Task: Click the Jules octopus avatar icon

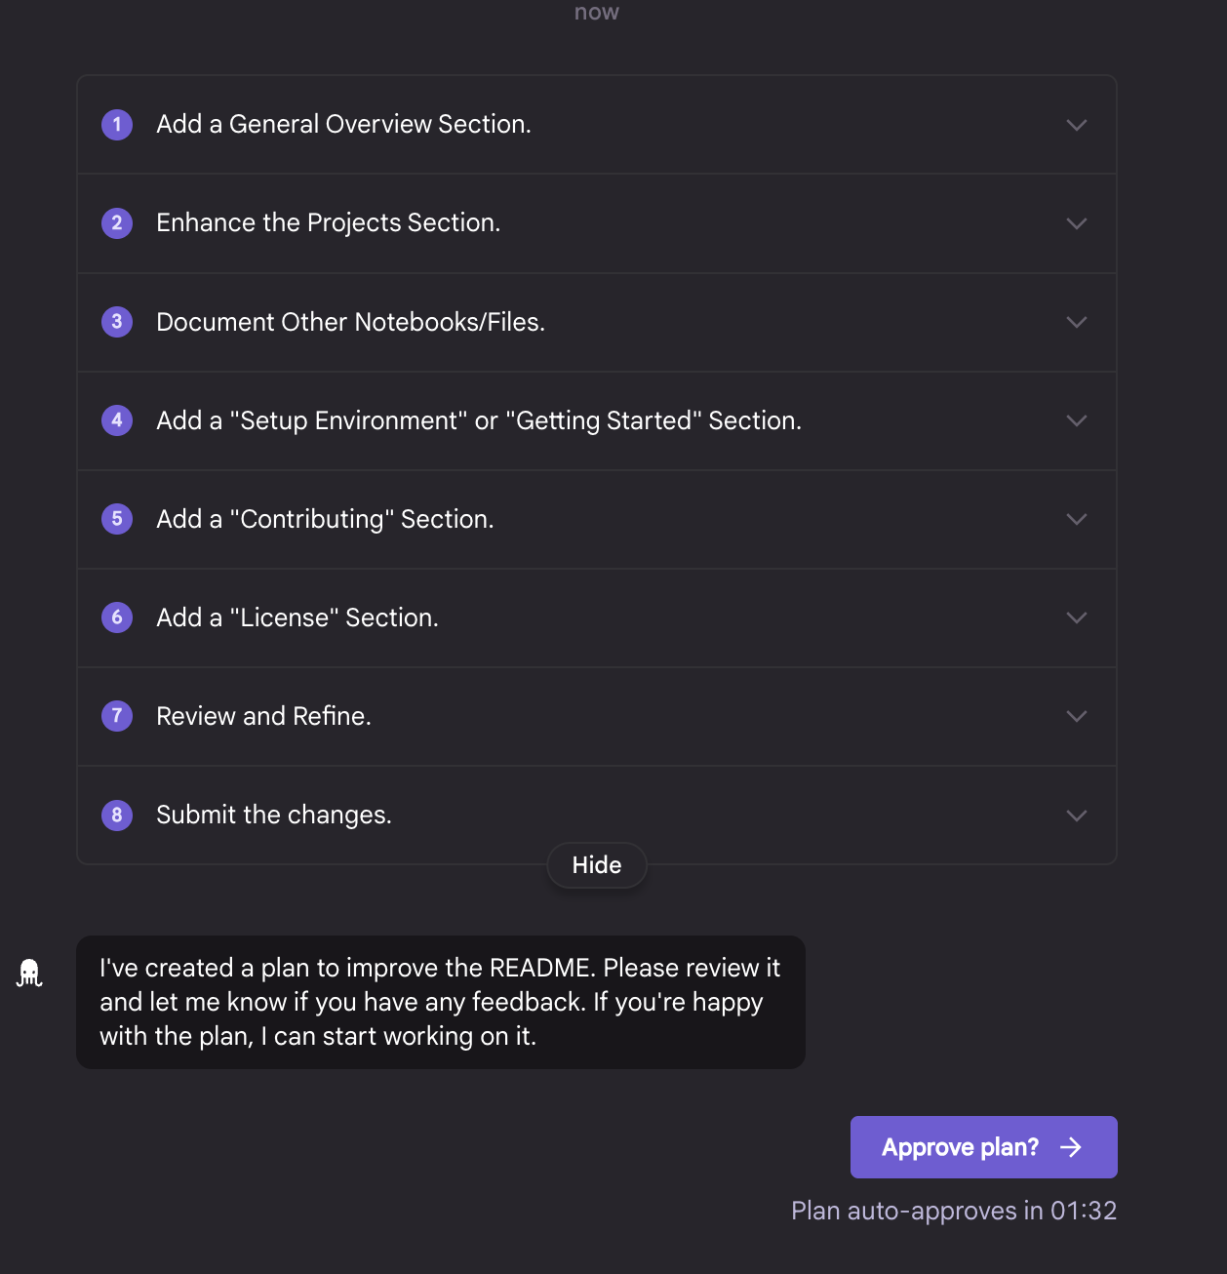Action: [29, 973]
